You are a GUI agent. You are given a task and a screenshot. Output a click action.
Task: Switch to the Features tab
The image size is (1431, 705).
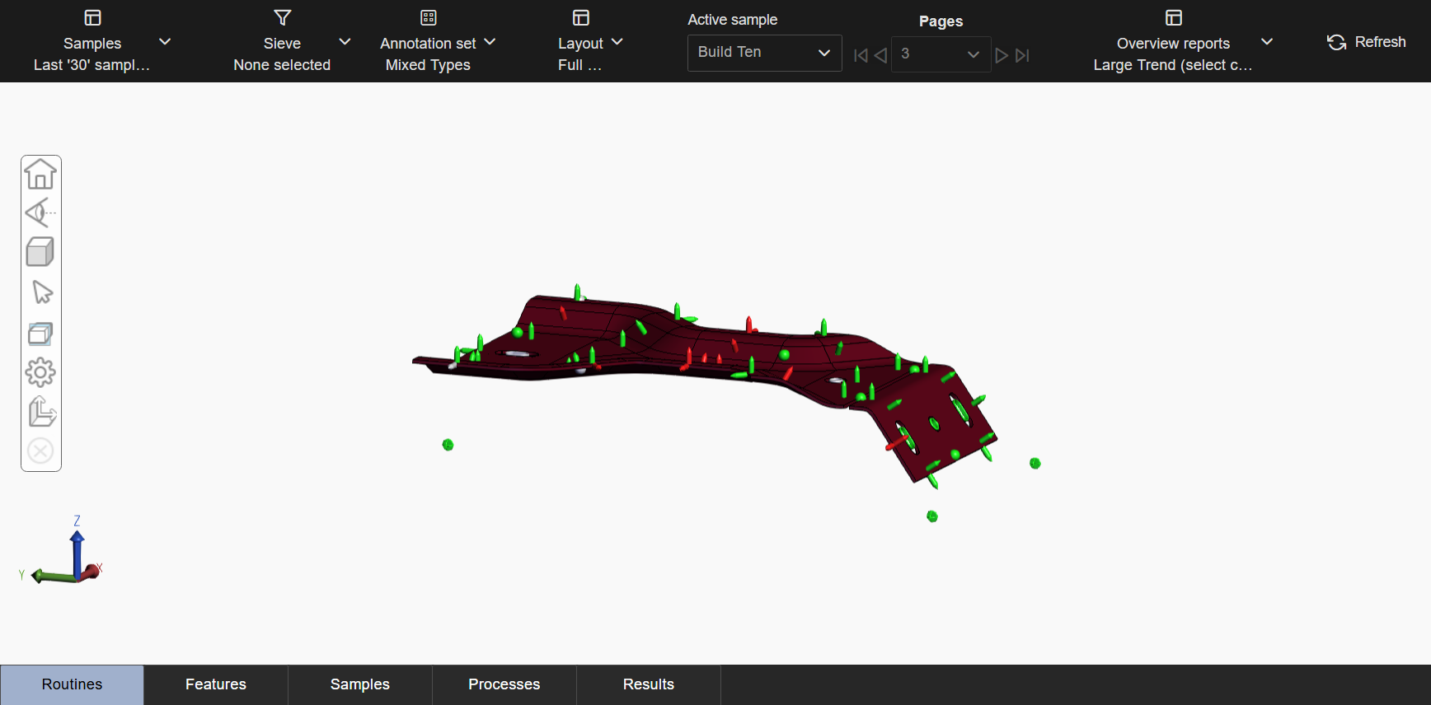click(216, 684)
